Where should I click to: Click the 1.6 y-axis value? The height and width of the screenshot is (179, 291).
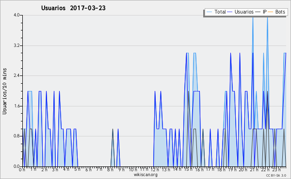click(x=16, y=106)
